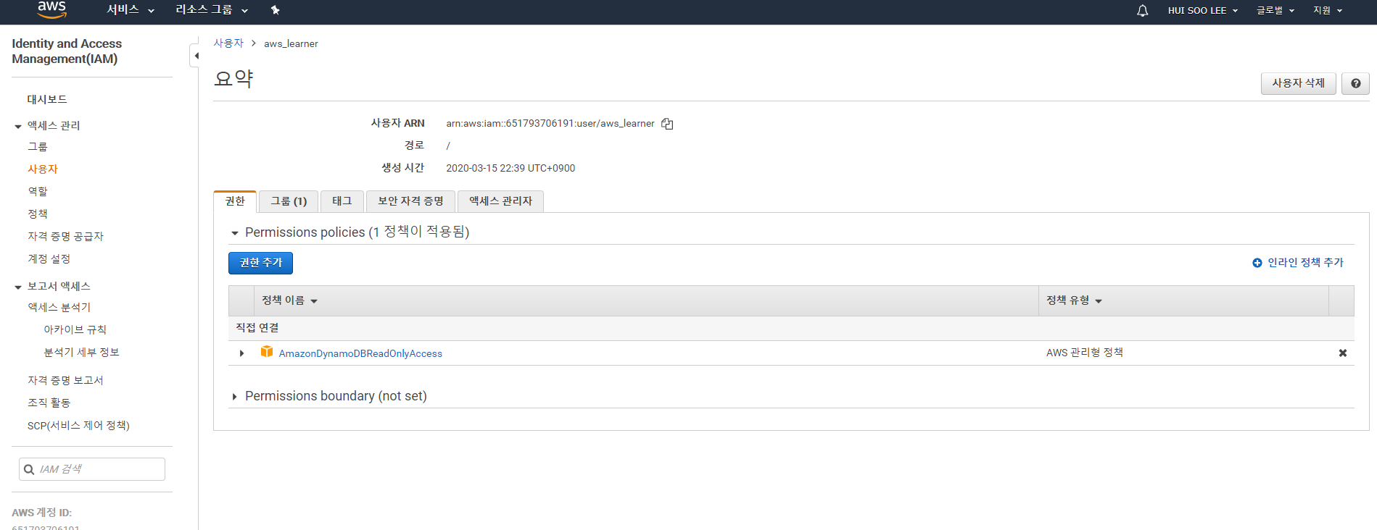1377x530 pixels.
Task: Open SCP(서비스 제어 정책) in the sidebar
Action: pos(78,425)
